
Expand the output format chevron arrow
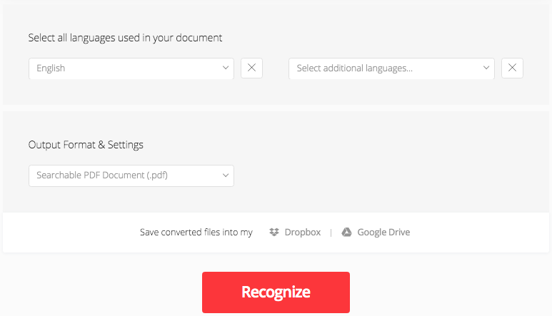pos(226,175)
